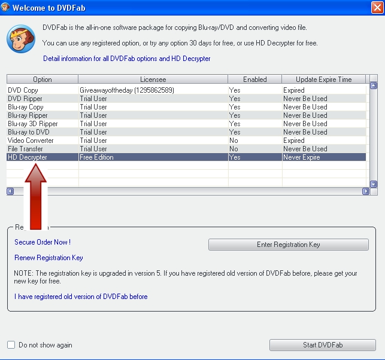This screenshot has width=385, height=360.
Task: Click the Option column header
Action: [43, 79]
